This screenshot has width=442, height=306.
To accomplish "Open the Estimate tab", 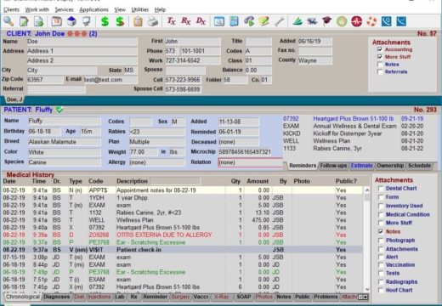I will [x=362, y=166].
